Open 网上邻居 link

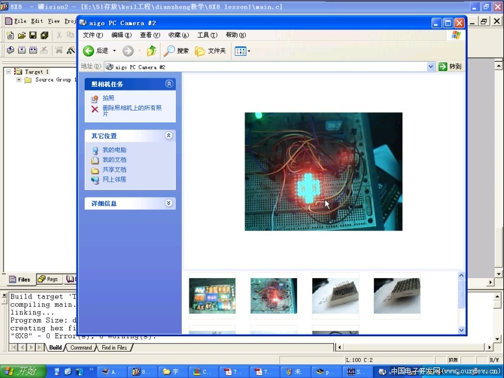click(x=115, y=179)
